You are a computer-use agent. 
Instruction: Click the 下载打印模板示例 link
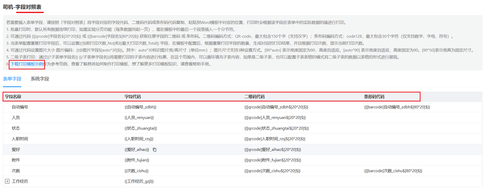click(x=27, y=64)
